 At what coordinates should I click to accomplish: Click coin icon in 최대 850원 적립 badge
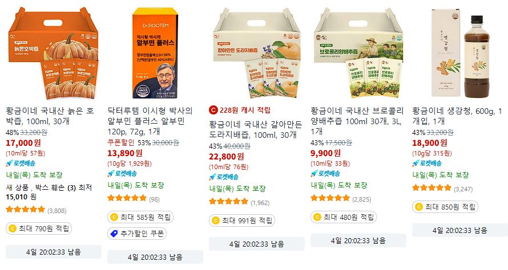418,207
